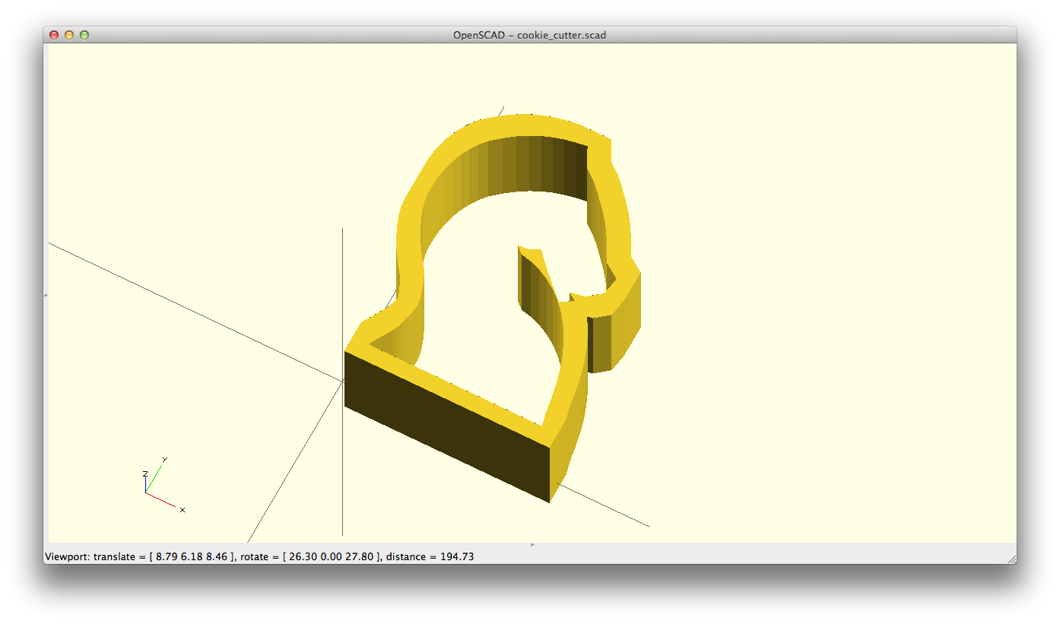
Task: Click the splitter handle on left edge
Action: (46, 295)
